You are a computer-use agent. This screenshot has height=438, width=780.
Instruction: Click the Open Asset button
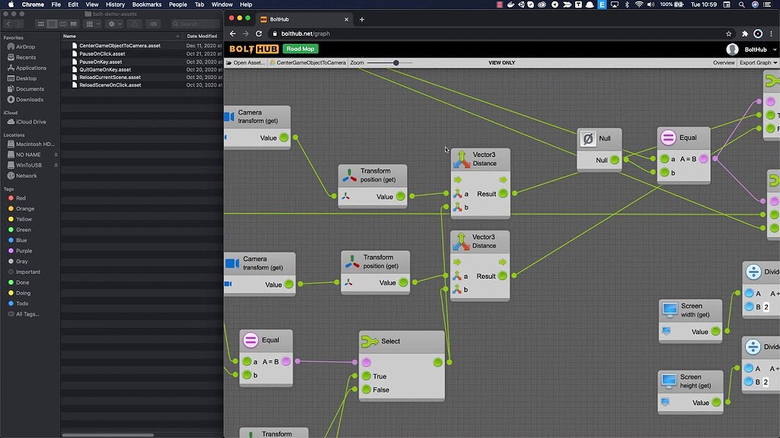point(245,62)
